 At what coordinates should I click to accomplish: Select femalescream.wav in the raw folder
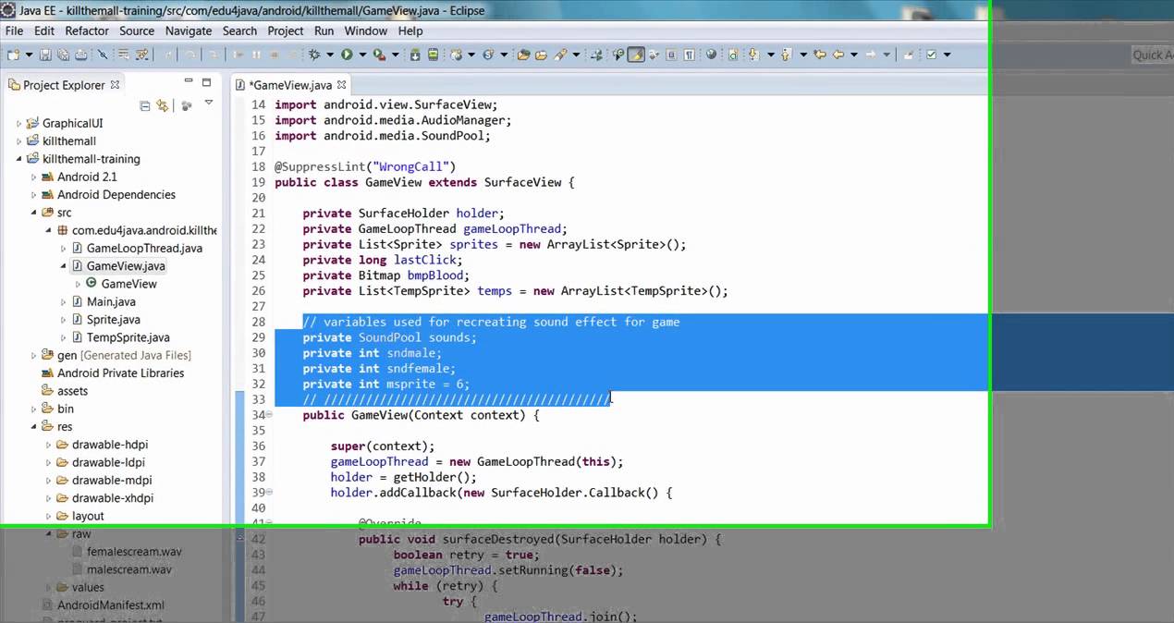[x=134, y=552]
